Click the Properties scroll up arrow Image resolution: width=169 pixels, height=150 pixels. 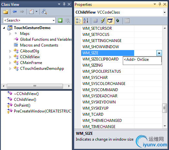(x=165, y=28)
